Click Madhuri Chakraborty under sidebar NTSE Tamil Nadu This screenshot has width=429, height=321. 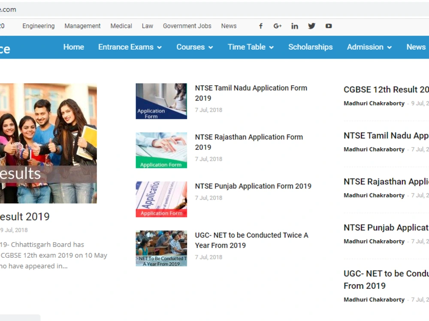coord(374,149)
